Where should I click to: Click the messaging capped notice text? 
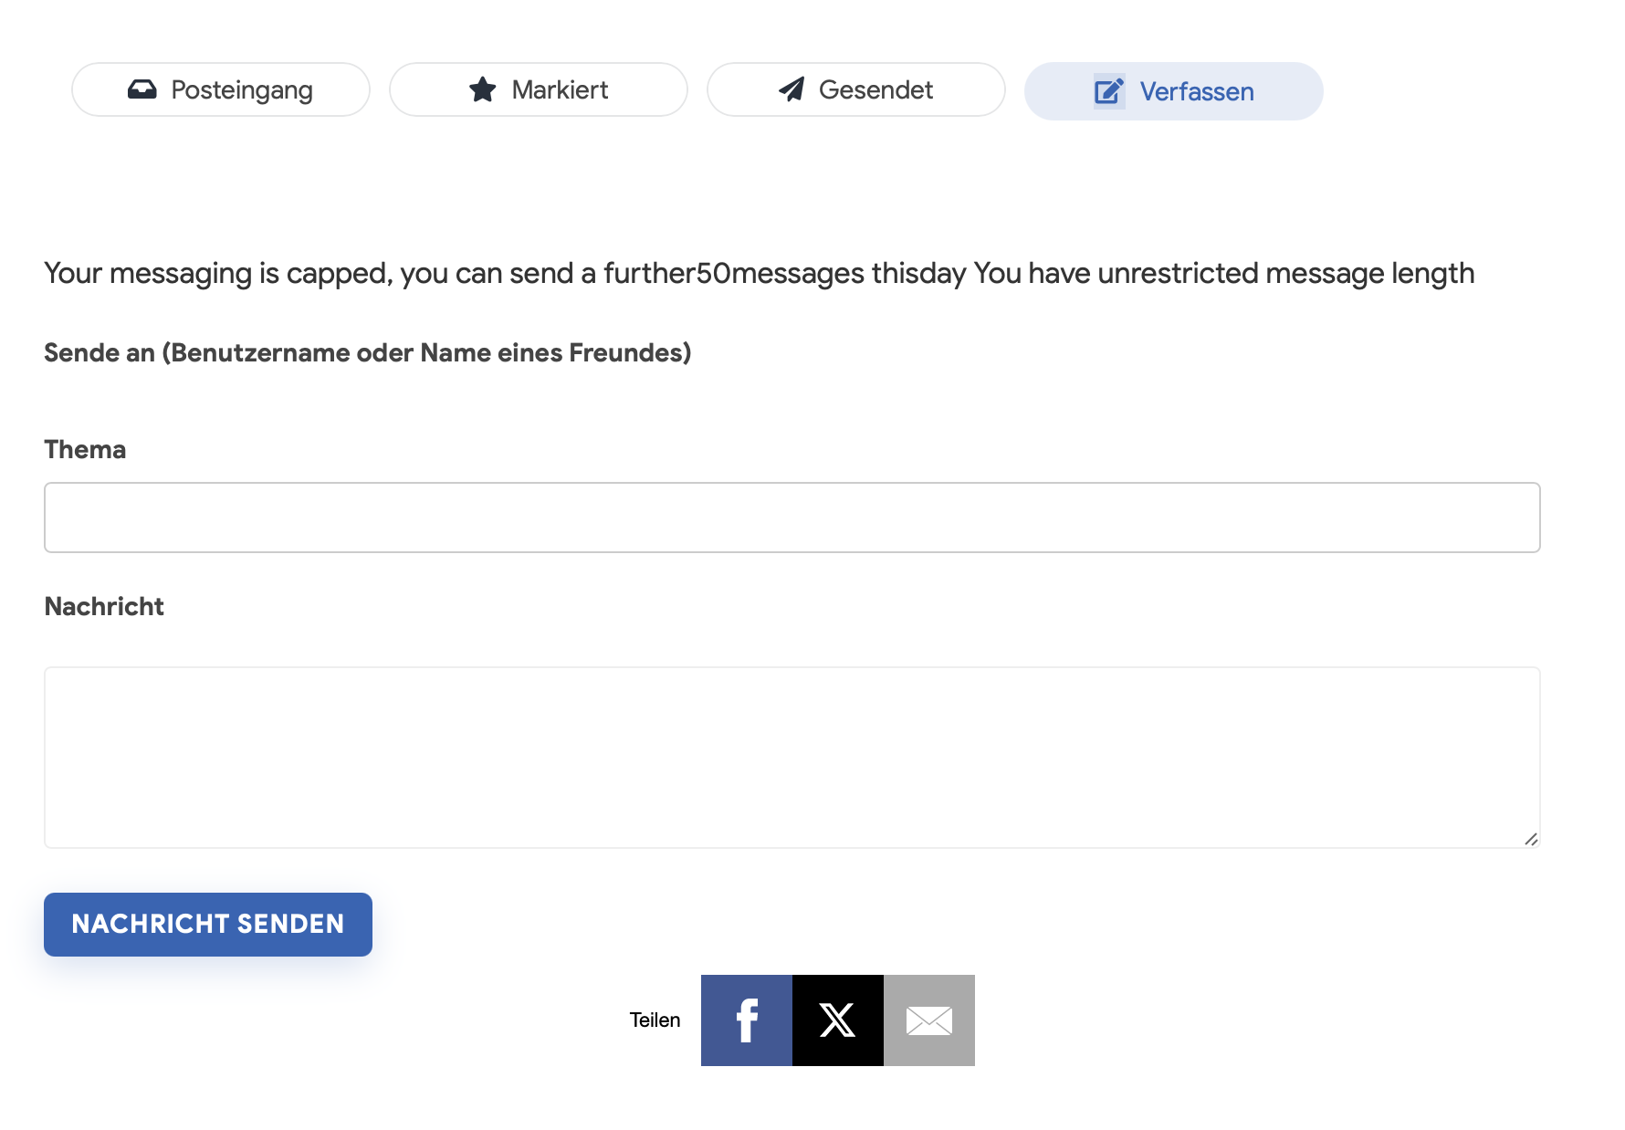(760, 273)
